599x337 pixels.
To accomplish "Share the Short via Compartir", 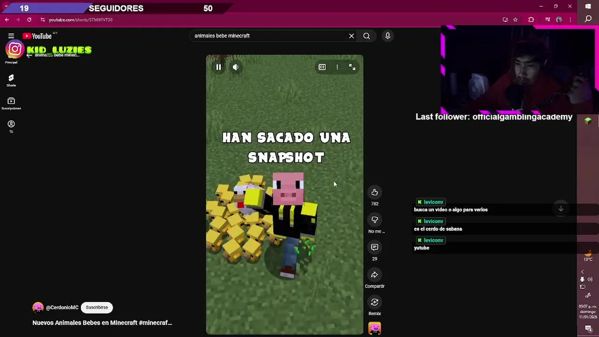I will (375, 275).
